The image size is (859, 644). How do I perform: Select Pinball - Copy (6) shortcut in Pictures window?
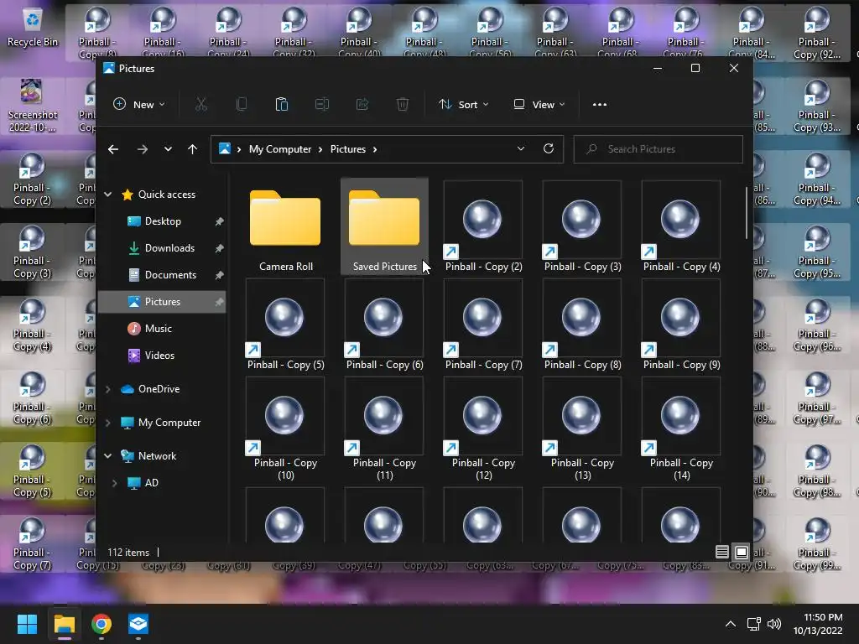pyautogui.click(x=384, y=325)
